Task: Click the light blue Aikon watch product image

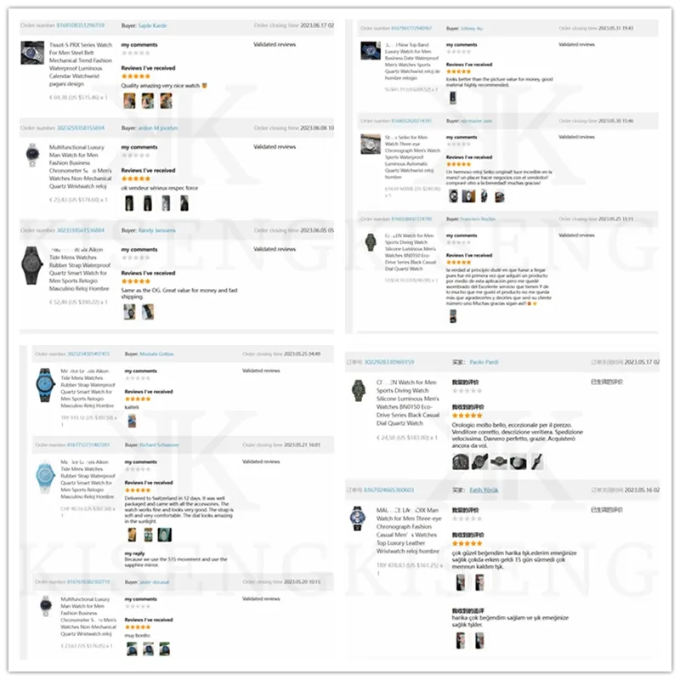Action: 45,478
